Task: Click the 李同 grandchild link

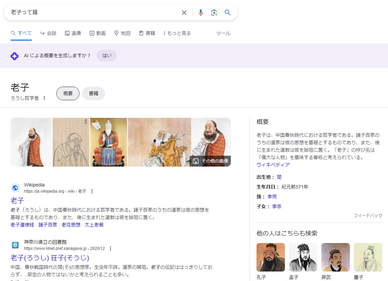Action: coord(272,196)
